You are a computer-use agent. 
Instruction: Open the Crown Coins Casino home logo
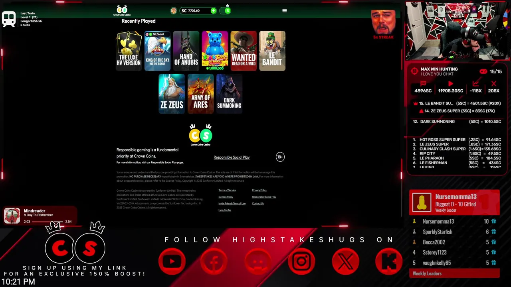point(122,10)
